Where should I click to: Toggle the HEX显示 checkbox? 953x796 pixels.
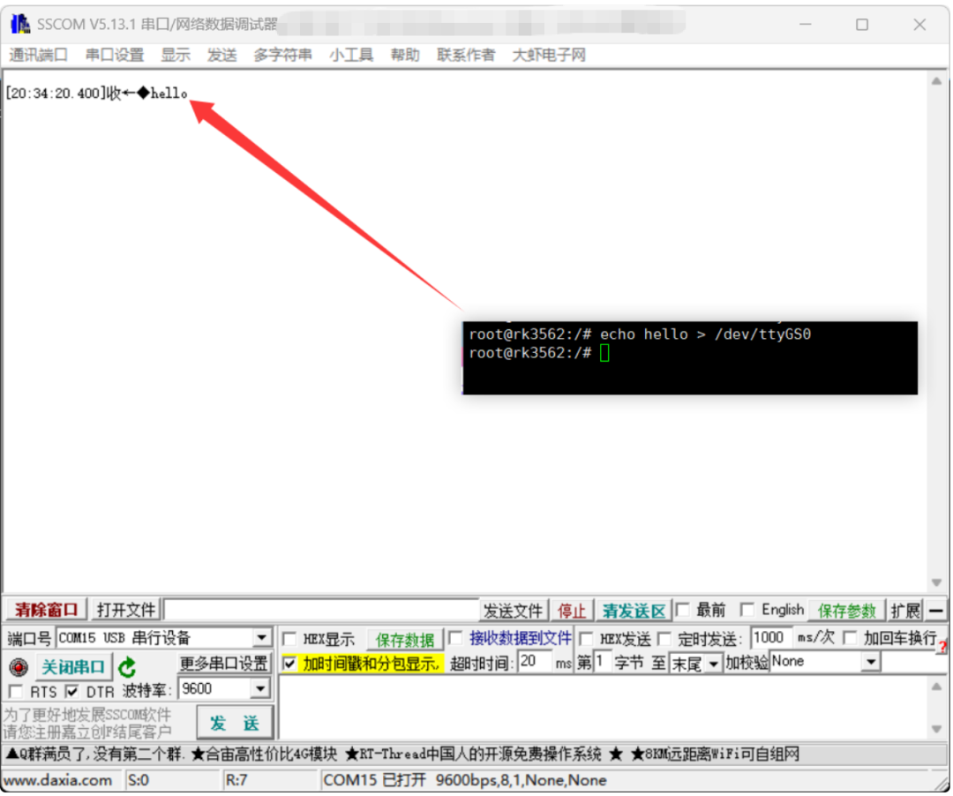coord(290,639)
